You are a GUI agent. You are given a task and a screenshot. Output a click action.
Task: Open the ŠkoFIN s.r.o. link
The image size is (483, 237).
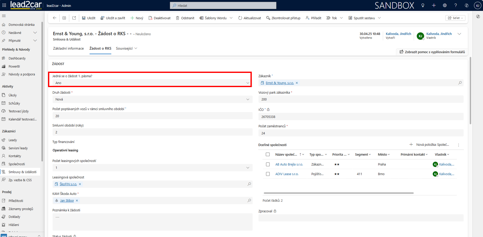click(68, 184)
